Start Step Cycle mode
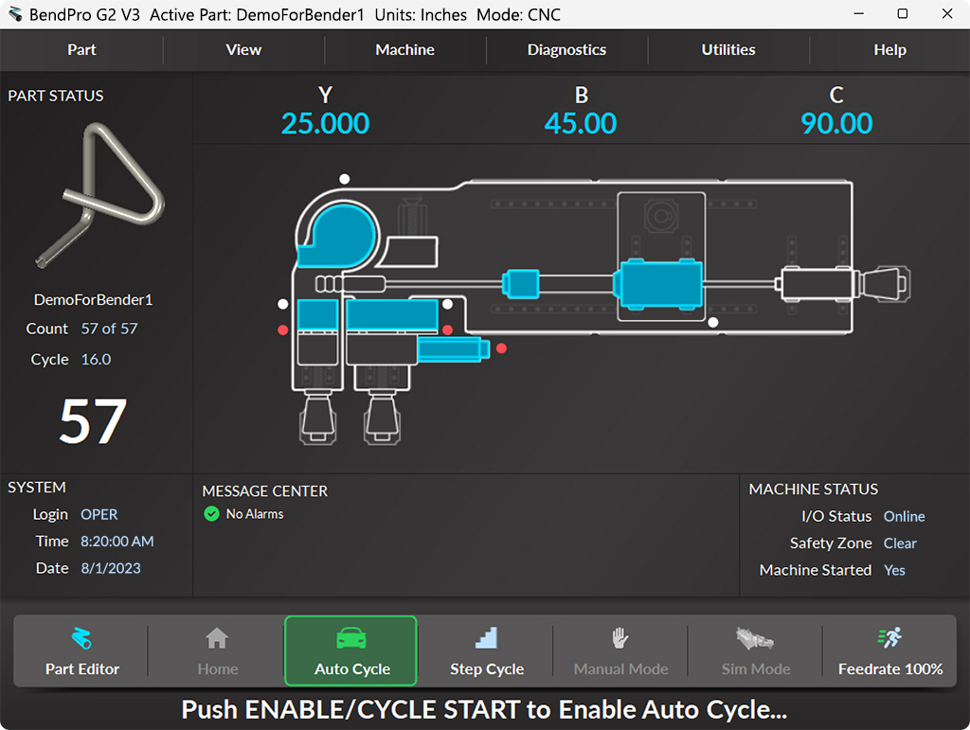This screenshot has height=730, width=970. tap(486, 650)
